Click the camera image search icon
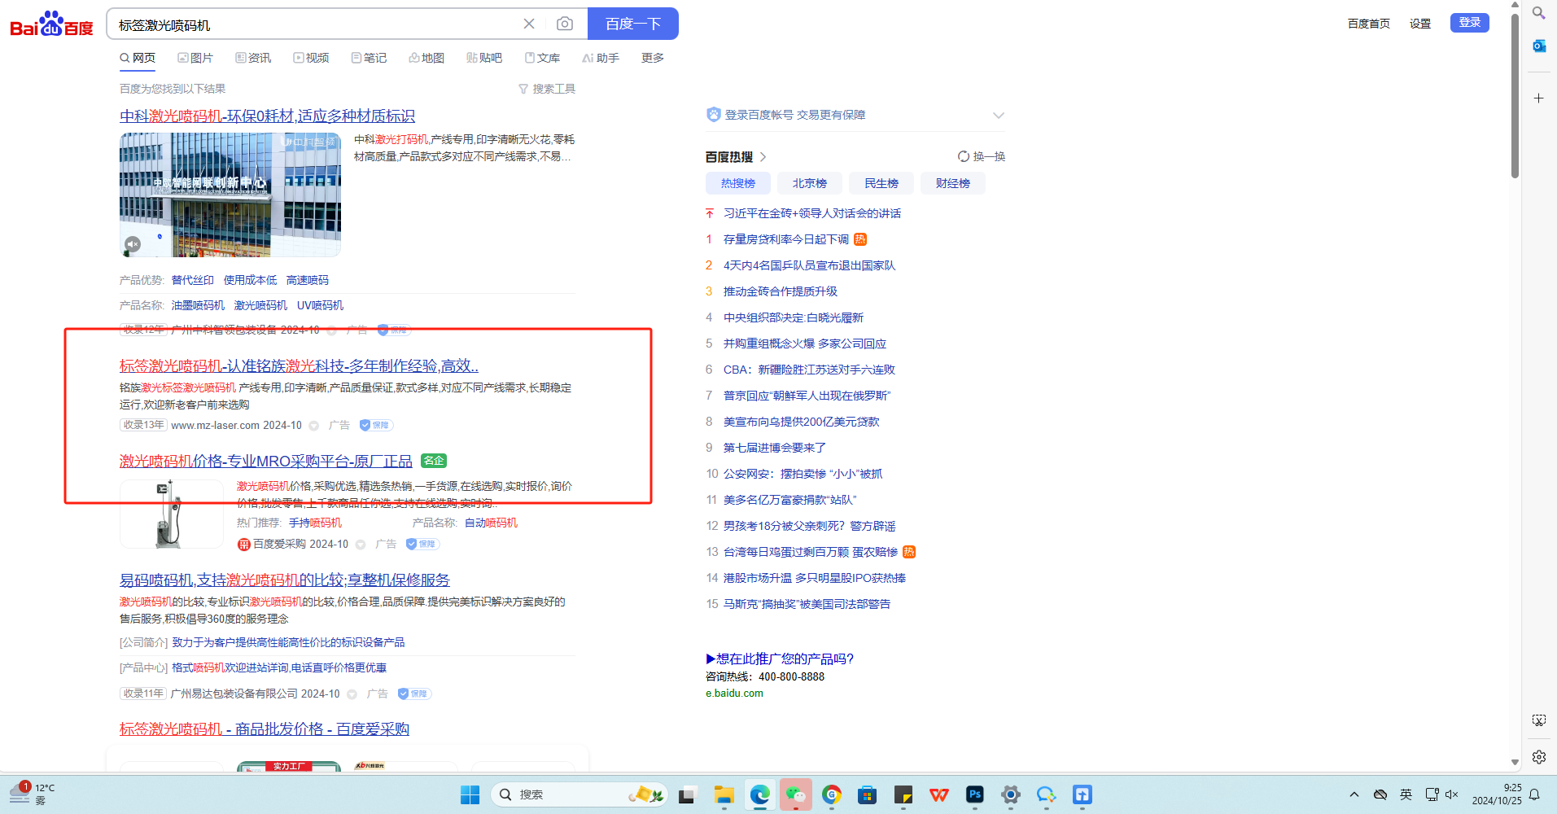The width and height of the screenshot is (1557, 814). click(564, 24)
